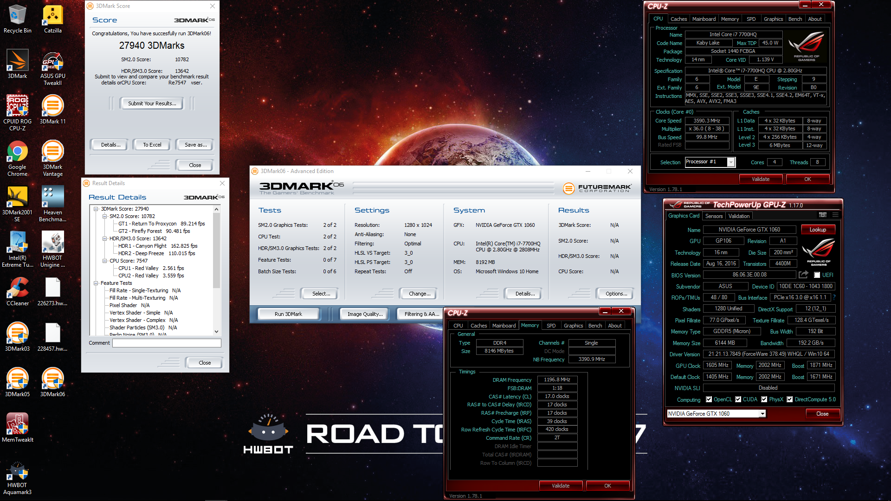Toggle the UEFI checkbox in GPU-Z

tap(817, 275)
